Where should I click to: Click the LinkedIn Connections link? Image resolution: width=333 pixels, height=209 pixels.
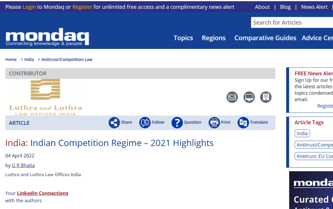43,193
